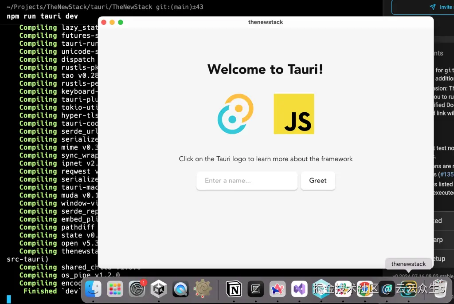Click the 'thenewstack' dock tooltip label
The width and height of the screenshot is (454, 304).
pos(408,264)
